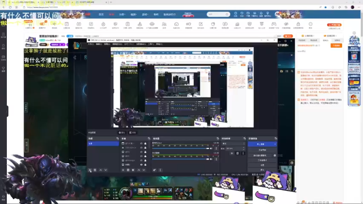Select the highlighted scene in Scenes list
This screenshot has width=363, height=204.
[x=103, y=144]
